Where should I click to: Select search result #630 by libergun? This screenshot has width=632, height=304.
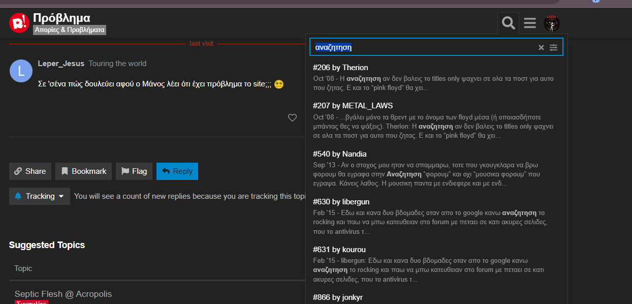pos(341,202)
